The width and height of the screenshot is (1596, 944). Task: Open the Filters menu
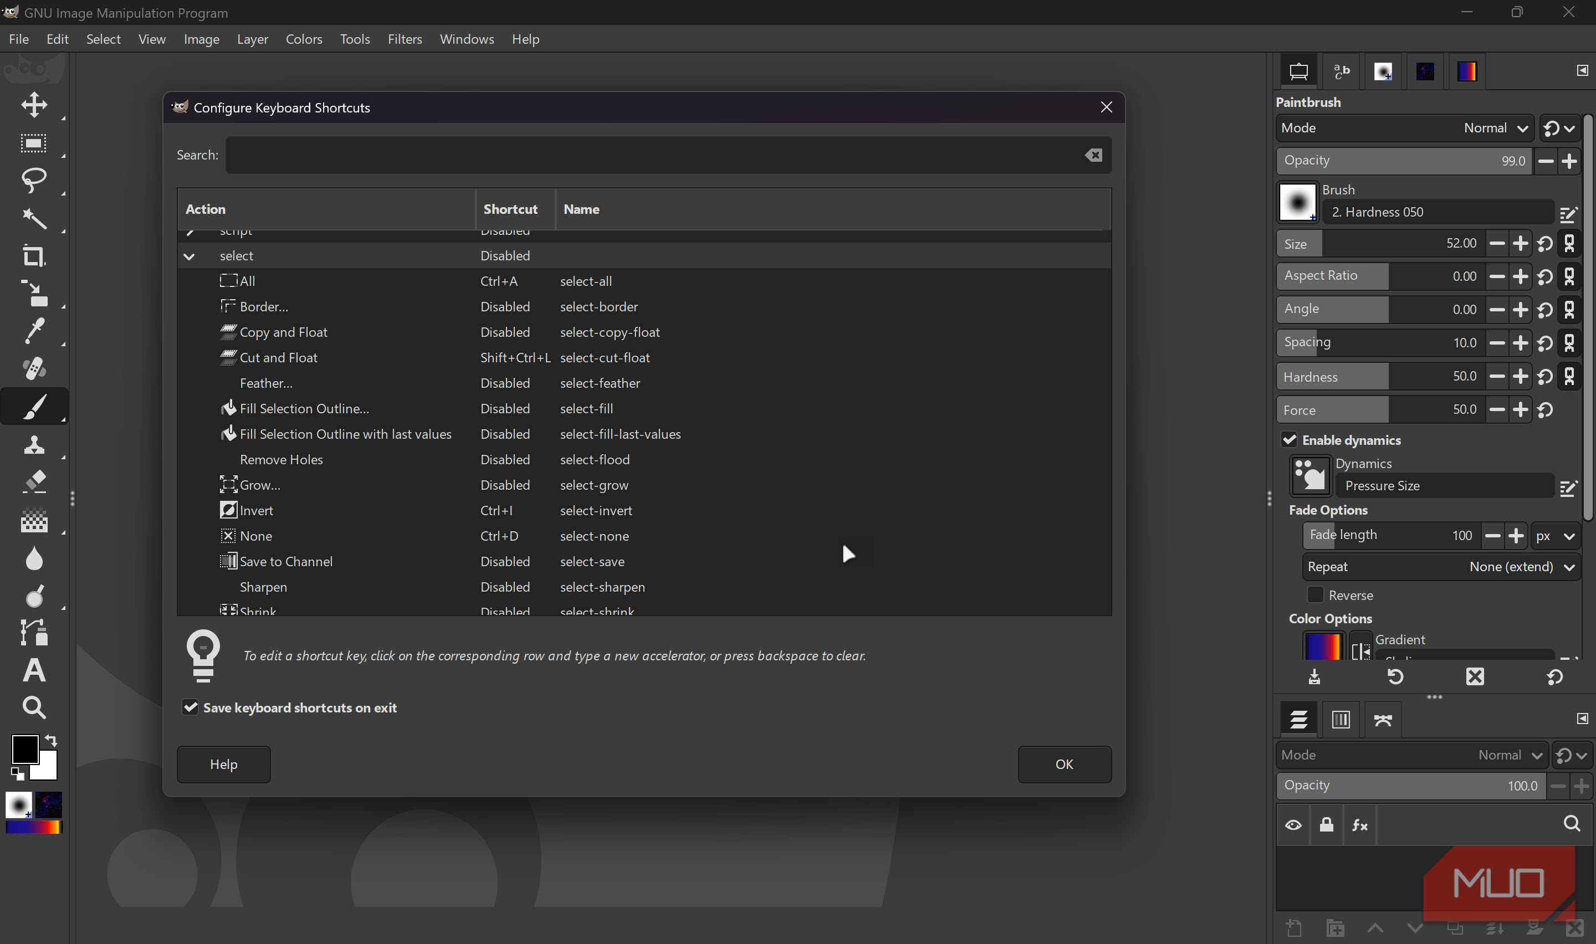pyautogui.click(x=405, y=39)
